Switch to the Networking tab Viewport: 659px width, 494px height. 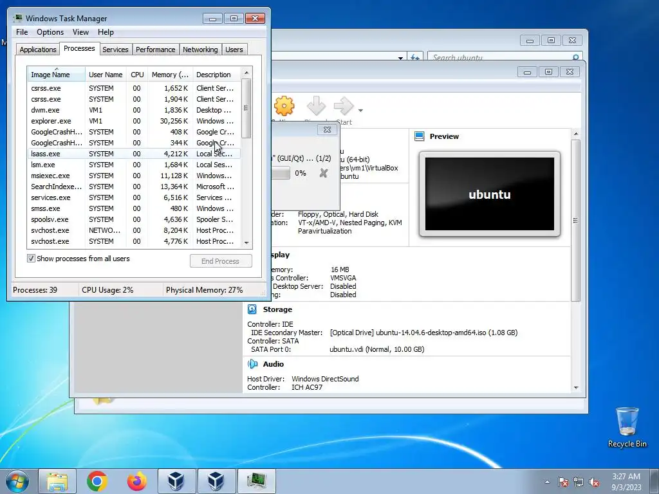click(200, 50)
